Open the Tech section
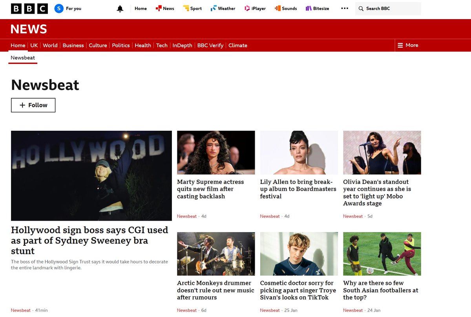471x317 pixels. click(162, 45)
